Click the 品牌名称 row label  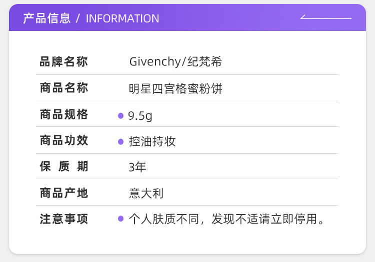point(63,62)
